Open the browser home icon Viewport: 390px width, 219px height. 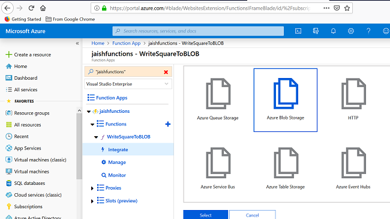click(x=43, y=8)
